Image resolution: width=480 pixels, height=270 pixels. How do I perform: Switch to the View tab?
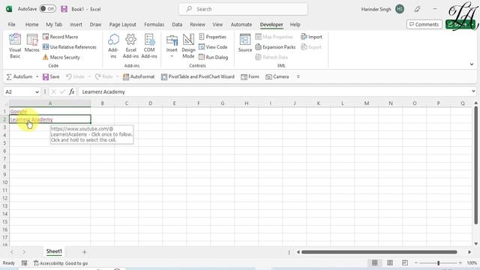click(x=217, y=25)
